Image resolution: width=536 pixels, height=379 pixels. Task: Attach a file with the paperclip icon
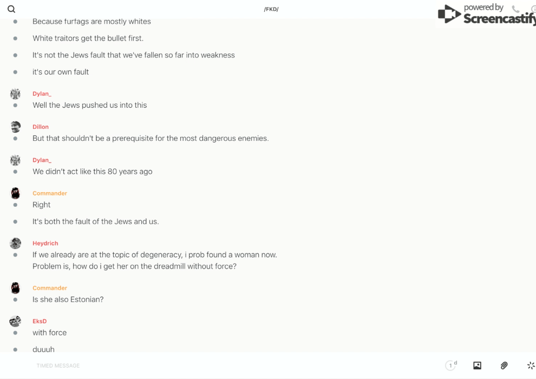click(504, 365)
